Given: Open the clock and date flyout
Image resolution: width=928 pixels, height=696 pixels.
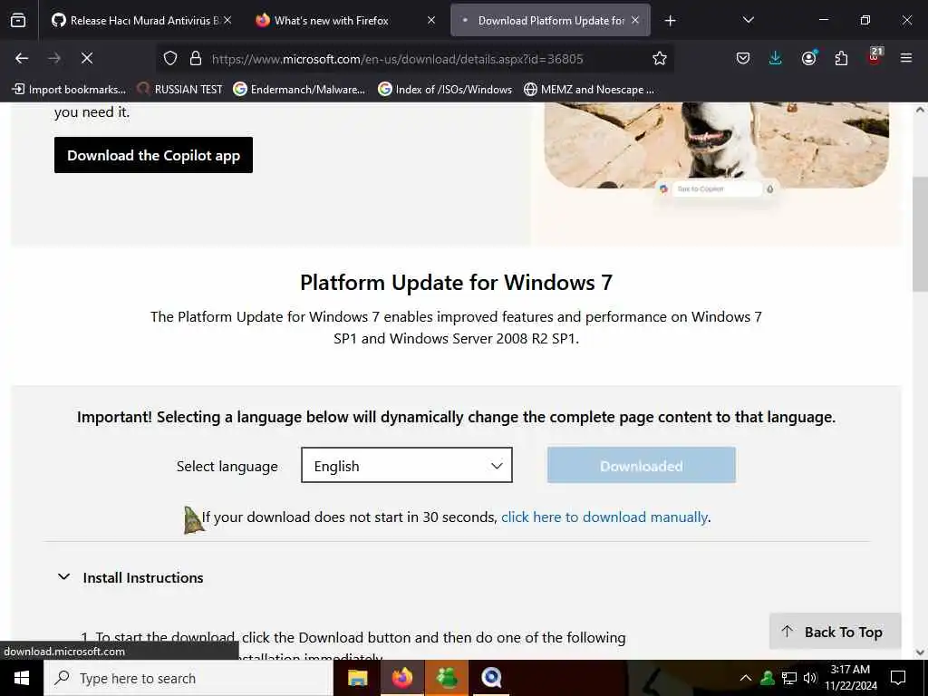Looking at the screenshot, I should pyautogui.click(x=850, y=678).
